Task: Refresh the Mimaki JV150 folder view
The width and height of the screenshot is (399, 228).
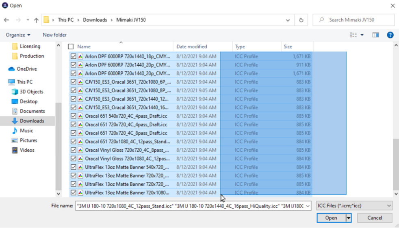Action: coord(301,20)
